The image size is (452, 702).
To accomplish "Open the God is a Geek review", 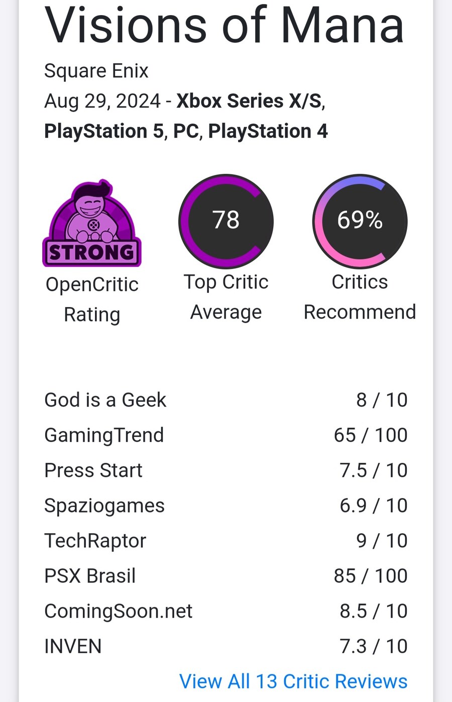I will tap(105, 400).
